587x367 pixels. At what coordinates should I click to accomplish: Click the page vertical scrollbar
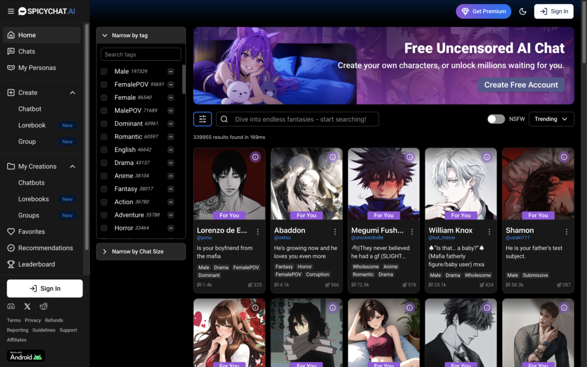coord(584,34)
